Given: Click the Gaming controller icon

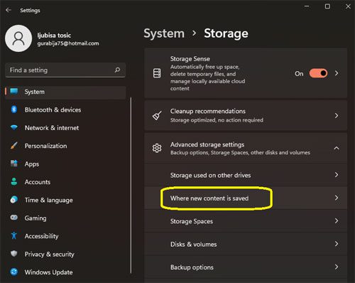Looking at the screenshot, I should coord(14,218).
